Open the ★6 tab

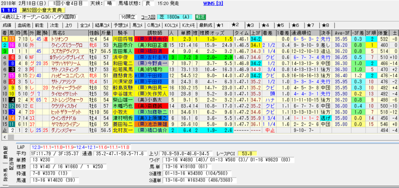(x=295, y=25)
